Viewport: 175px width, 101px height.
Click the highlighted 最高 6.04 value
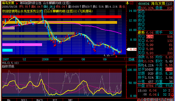coord(169,69)
